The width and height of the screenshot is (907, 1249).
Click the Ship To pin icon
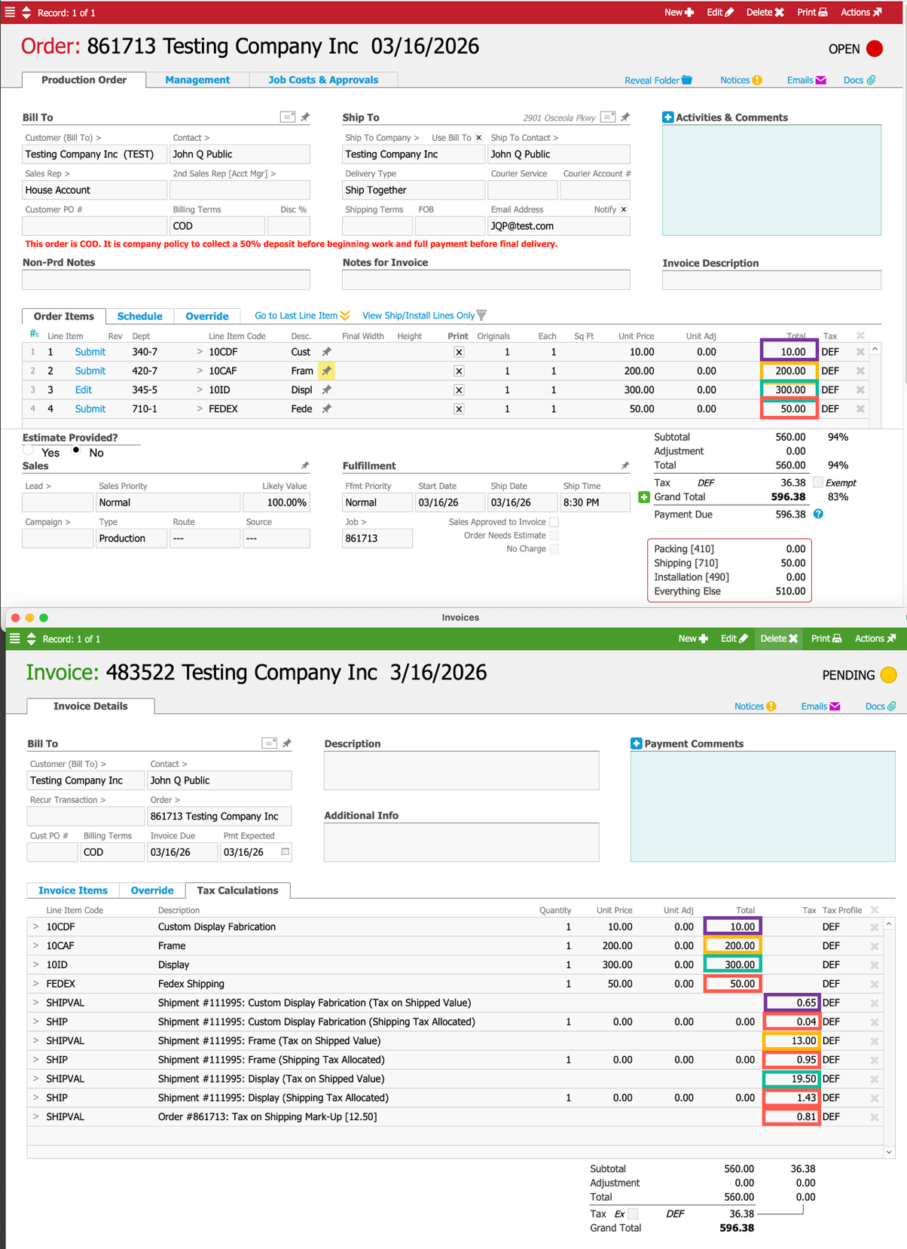point(625,117)
